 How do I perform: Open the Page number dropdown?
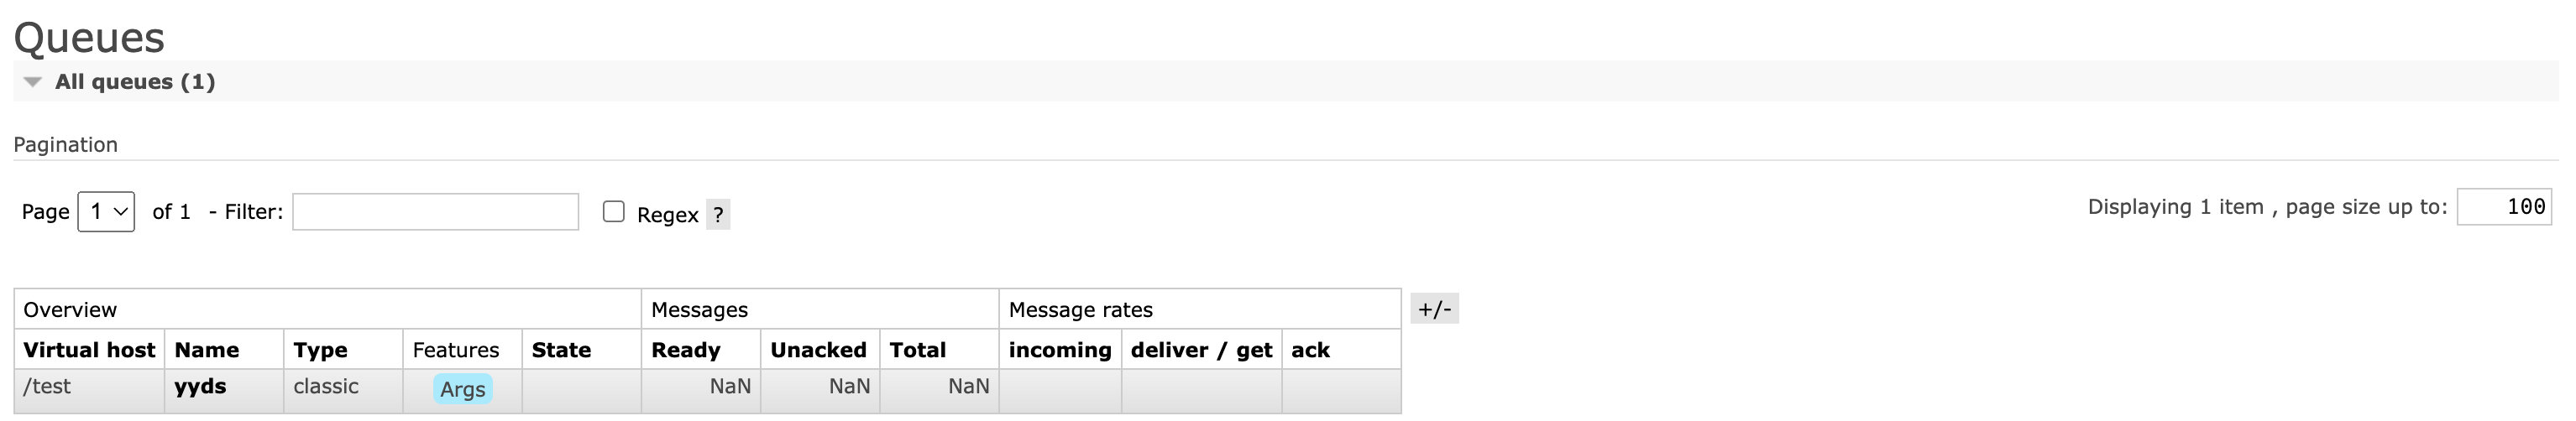tap(106, 212)
